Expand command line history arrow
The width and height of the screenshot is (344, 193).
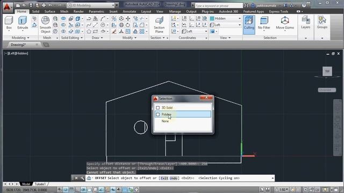[273, 178]
